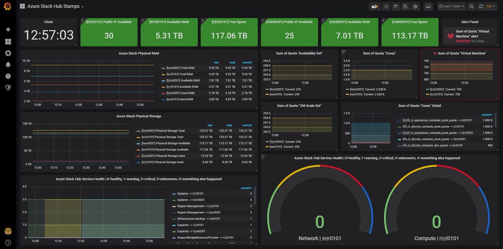Click the Create plus icon in sidebar

[8, 30]
